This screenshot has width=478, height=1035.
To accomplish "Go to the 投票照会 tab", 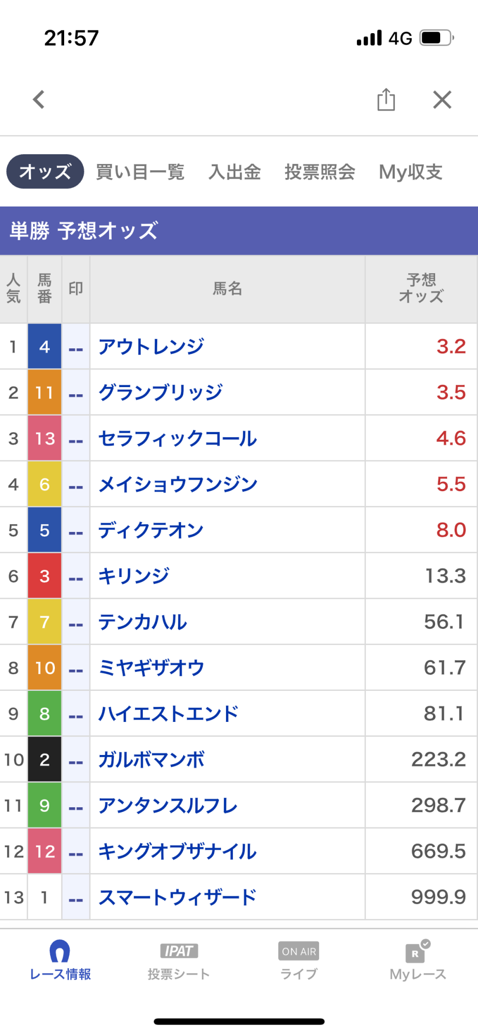I will tap(320, 172).
